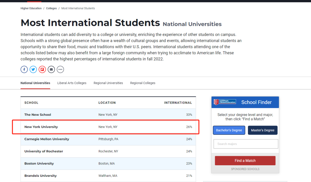Open the Carnegie Mellon University link
The height and width of the screenshot is (182, 311).
tap(47, 139)
